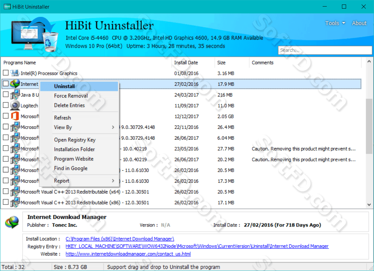Select Find in Google menu item
The width and height of the screenshot is (374, 271).
point(79,168)
